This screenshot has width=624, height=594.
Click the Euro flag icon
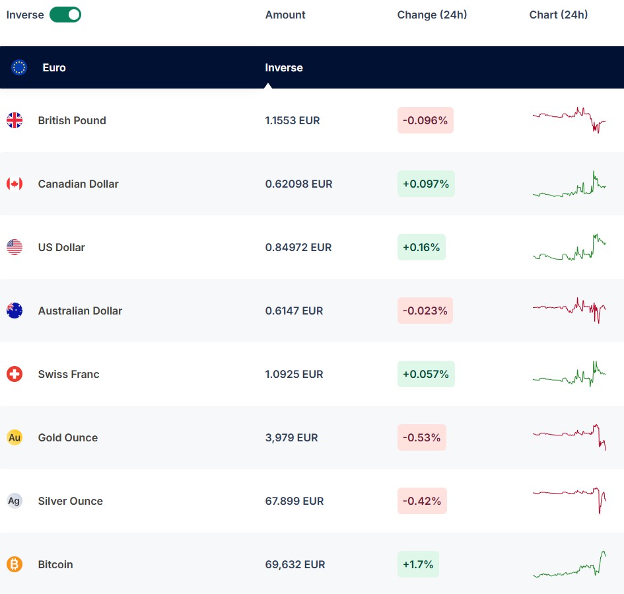[x=18, y=67]
